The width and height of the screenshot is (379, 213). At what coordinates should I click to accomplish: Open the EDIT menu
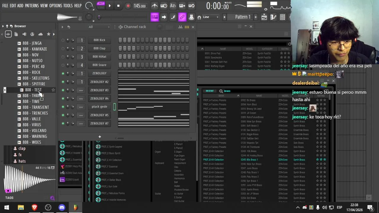click(13, 6)
